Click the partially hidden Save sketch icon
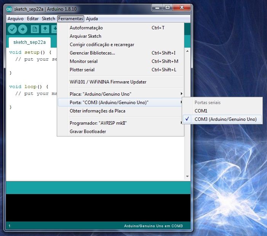267x236 pixels. click(54, 29)
